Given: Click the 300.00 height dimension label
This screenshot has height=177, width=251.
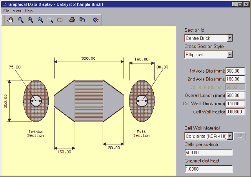Looking at the screenshot, I should [5, 101].
